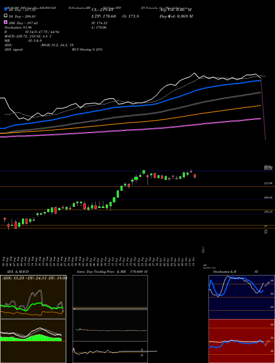Image resolution: width=275 pixels, height=363 pixels.
Task: Click the 'H: 174.12' high value
Action: 100,23
